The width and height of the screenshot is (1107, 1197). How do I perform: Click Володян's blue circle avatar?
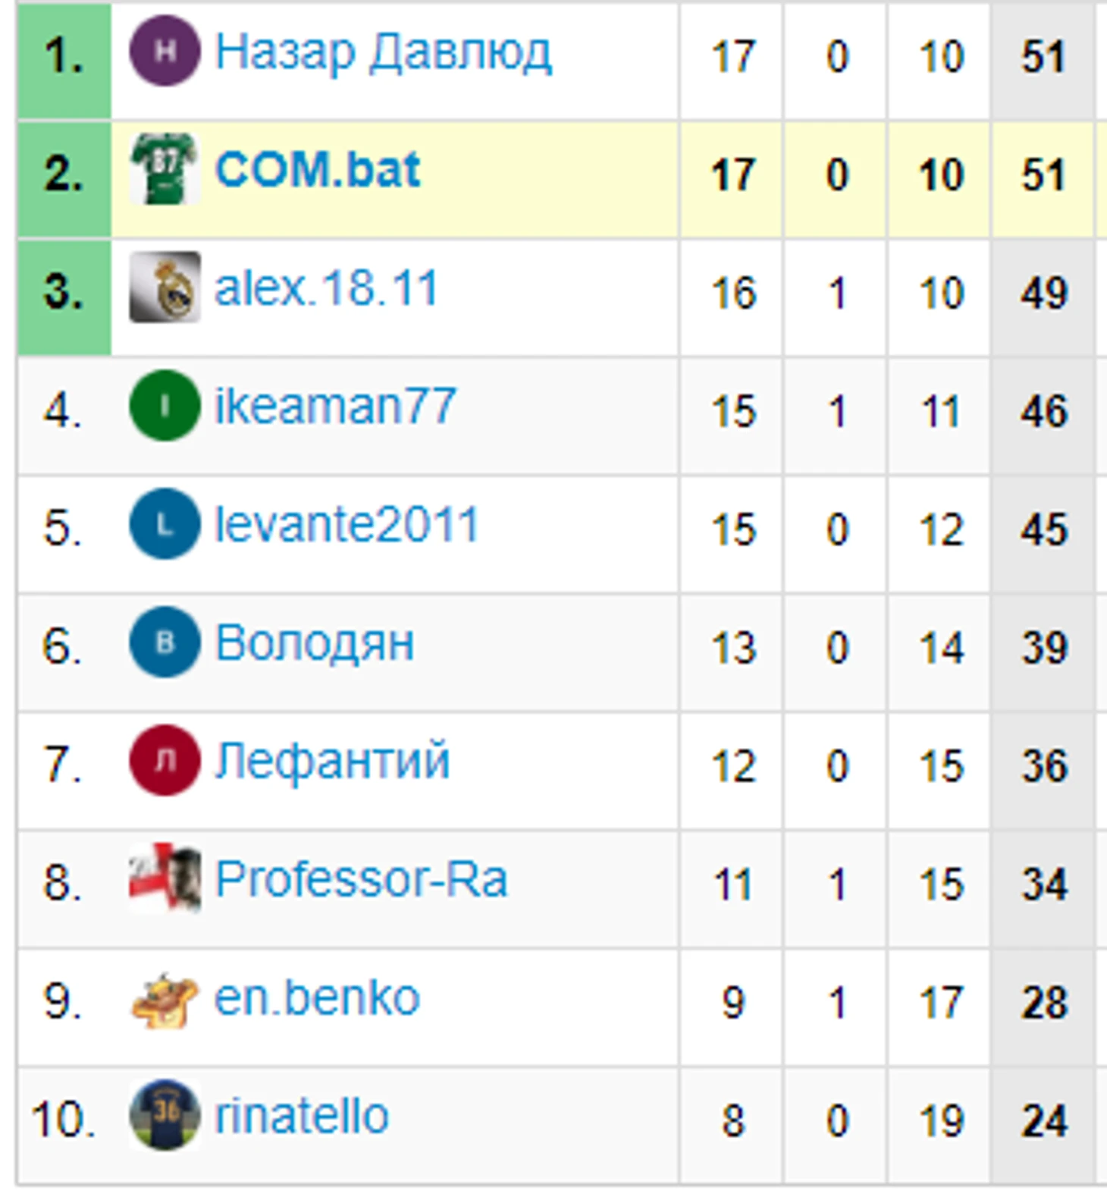[x=165, y=642]
